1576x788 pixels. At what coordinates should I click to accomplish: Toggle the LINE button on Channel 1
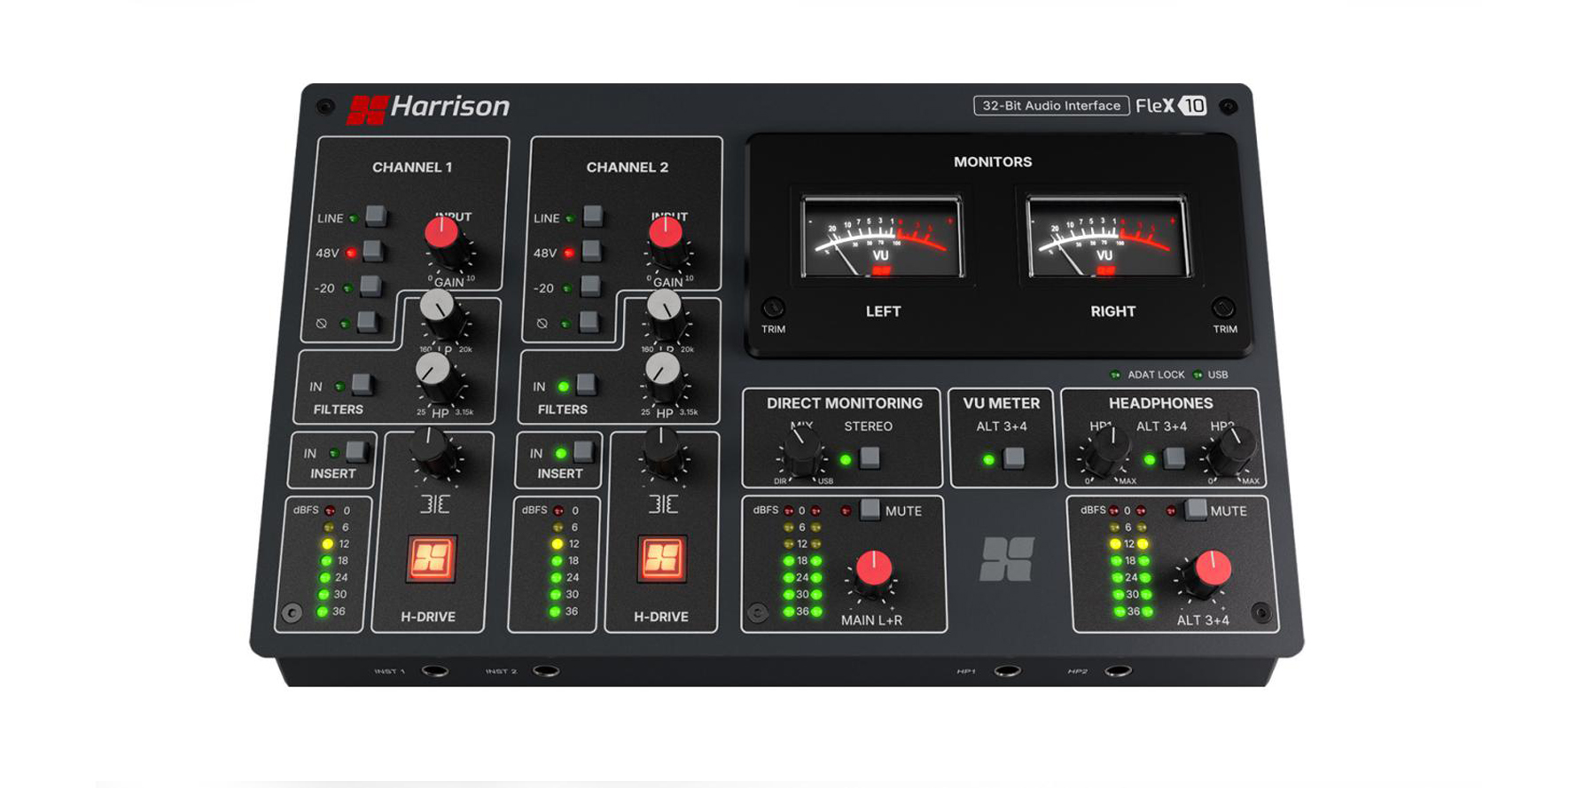[376, 215]
